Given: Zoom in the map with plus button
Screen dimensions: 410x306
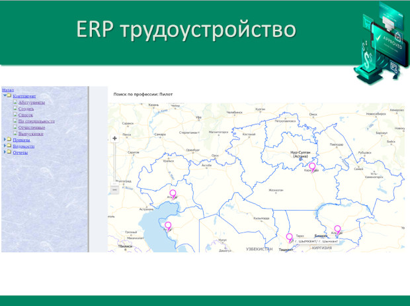Looking at the screenshot, I should pos(114,138).
